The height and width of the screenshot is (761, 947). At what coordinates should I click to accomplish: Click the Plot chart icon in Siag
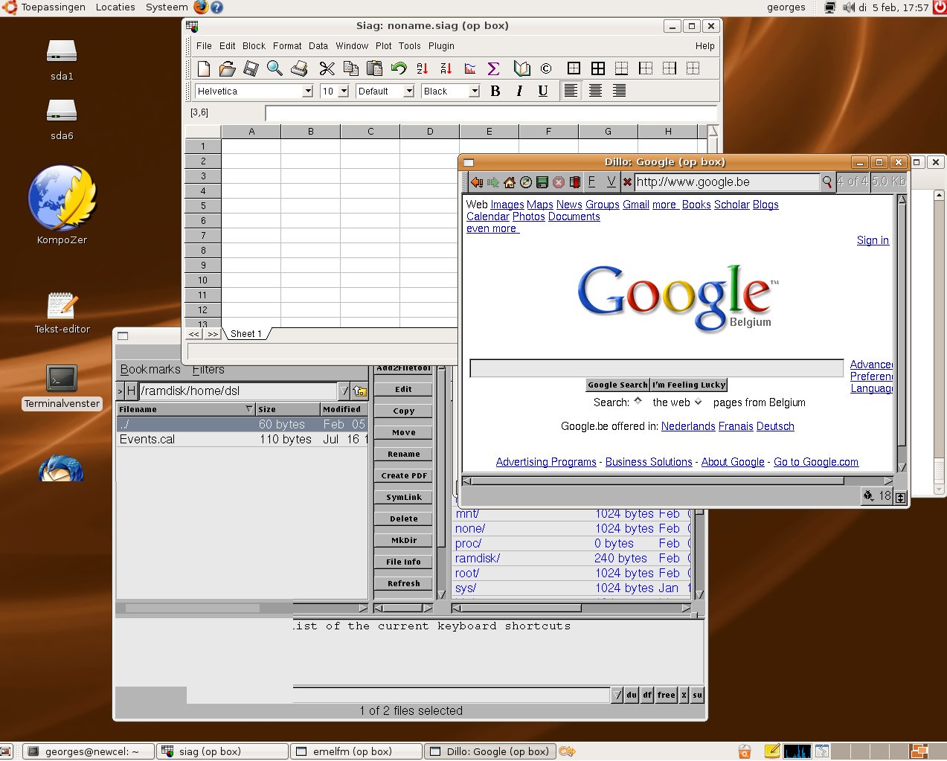[470, 68]
